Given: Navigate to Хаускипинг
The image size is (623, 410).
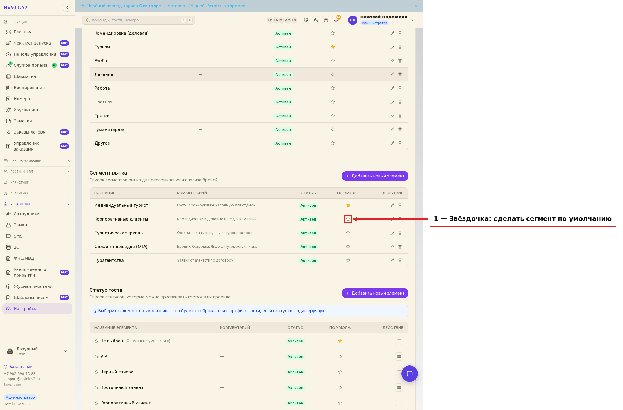Looking at the screenshot, I should [x=37, y=110].
